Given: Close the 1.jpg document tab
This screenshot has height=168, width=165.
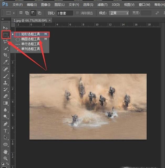Looking at the screenshot, I should click(x=50, y=20).
